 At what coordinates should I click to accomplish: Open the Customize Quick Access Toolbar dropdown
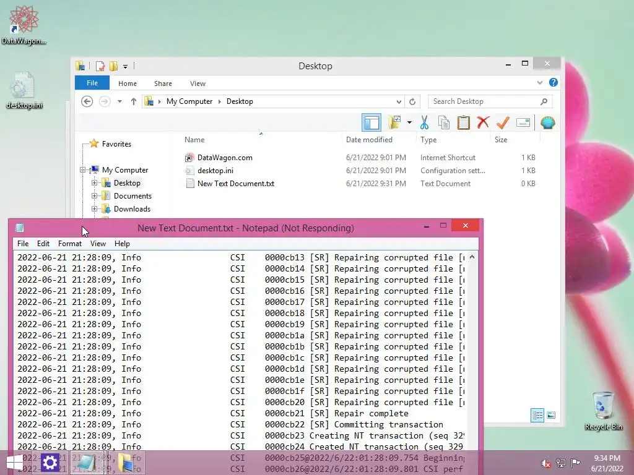point(125,66)
